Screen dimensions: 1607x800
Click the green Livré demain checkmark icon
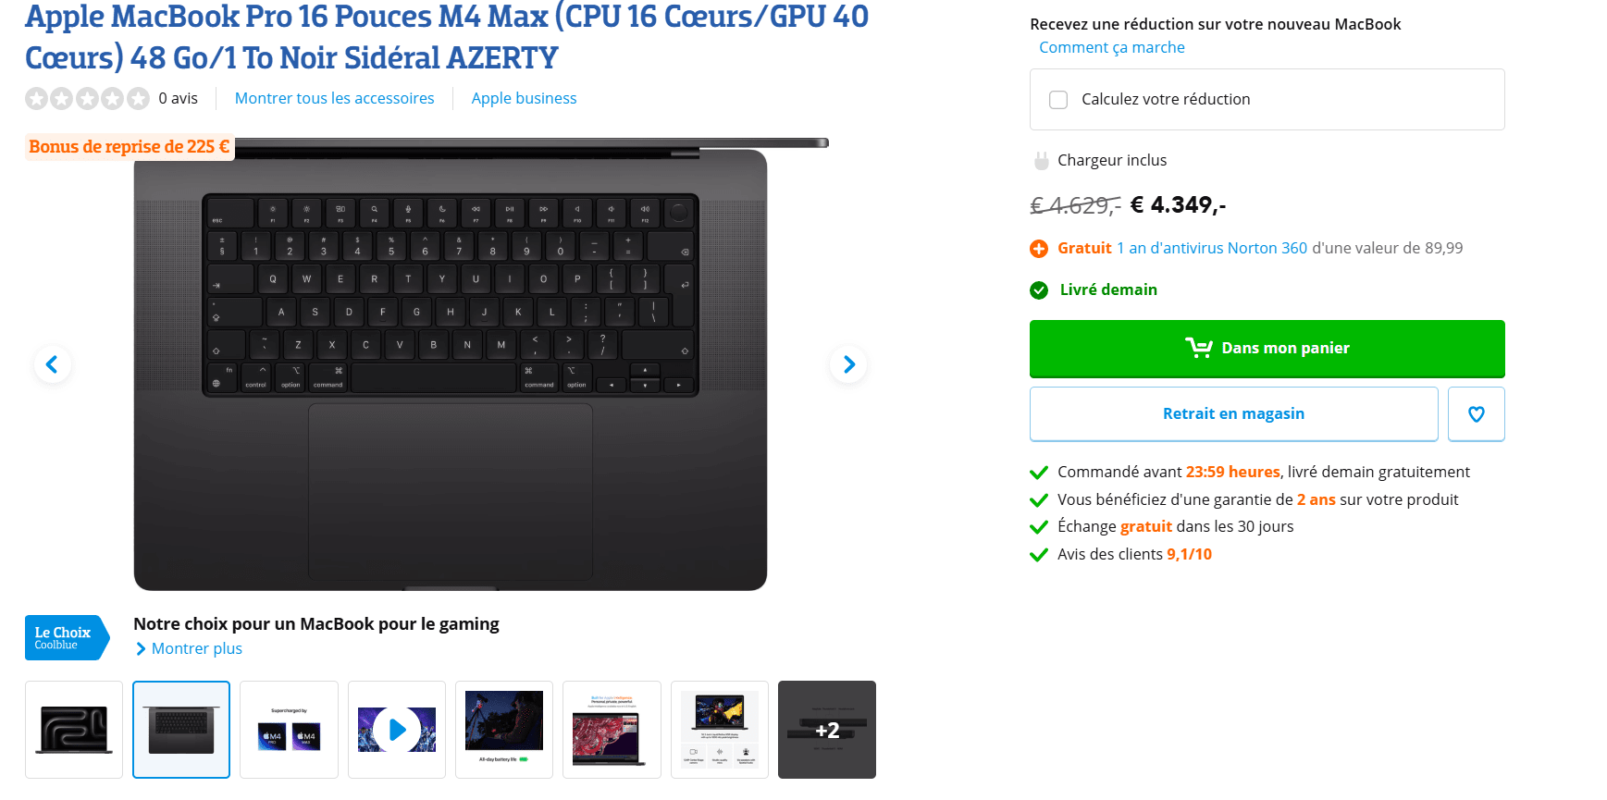1039,290
